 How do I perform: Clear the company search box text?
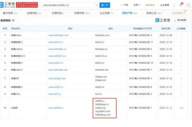[x=97, y=5]
